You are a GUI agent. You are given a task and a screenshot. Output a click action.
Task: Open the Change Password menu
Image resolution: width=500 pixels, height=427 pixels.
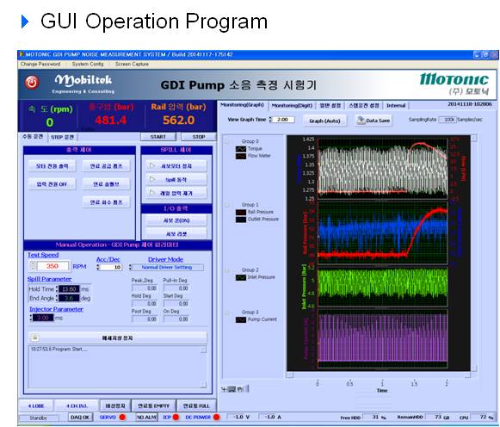pos(40,64)
